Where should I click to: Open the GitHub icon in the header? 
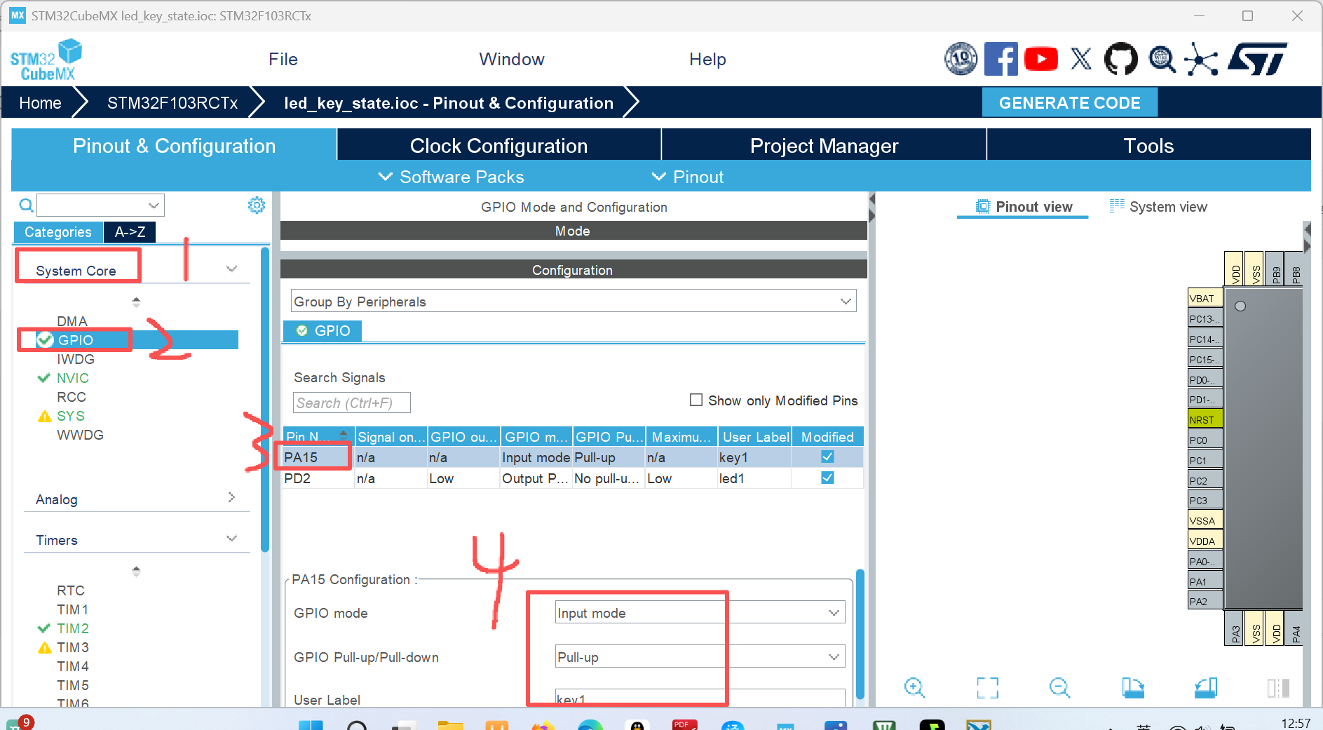point(1121,59)
